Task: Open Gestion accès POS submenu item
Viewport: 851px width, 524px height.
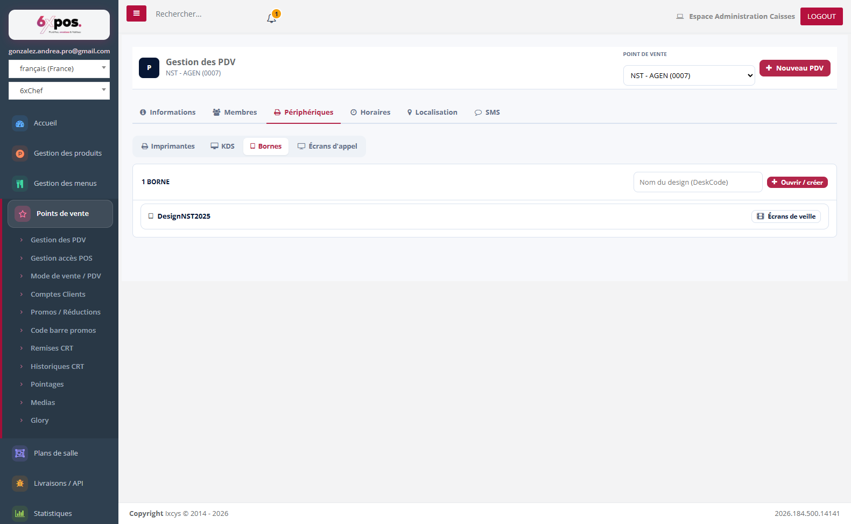Action: point(61,258)
